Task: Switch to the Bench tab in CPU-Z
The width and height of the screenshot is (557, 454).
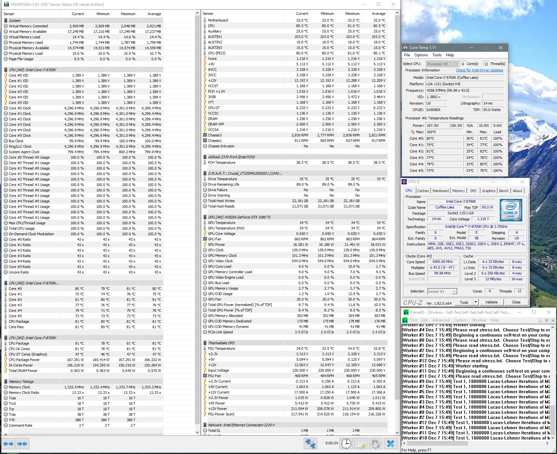Action: [504, 191]
